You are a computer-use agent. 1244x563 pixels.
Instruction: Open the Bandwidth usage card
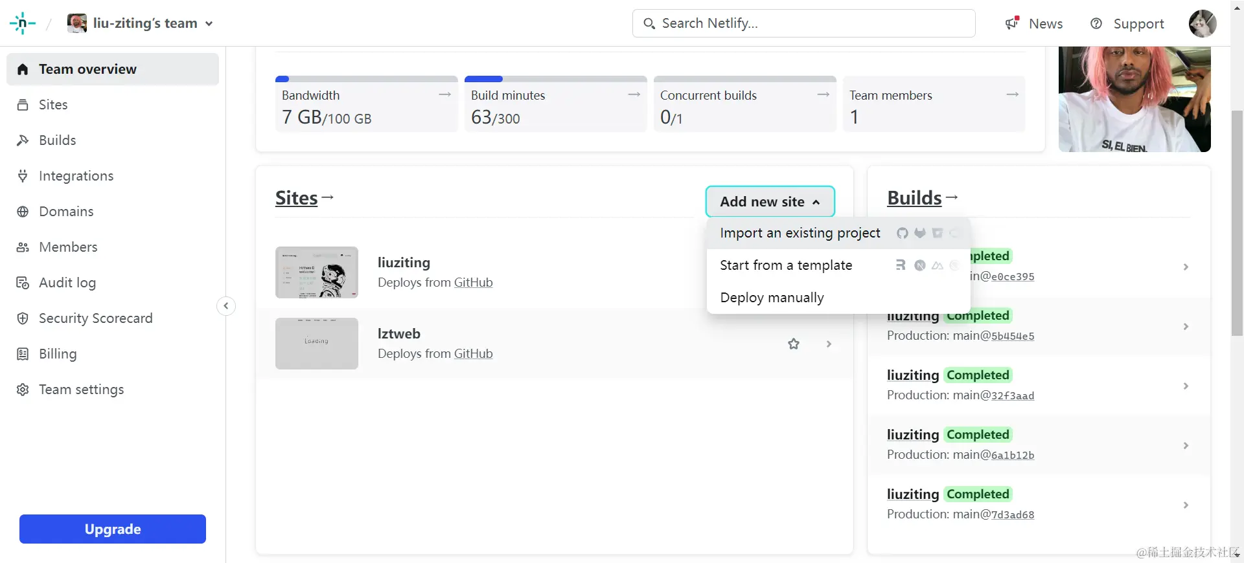[367, 104]
